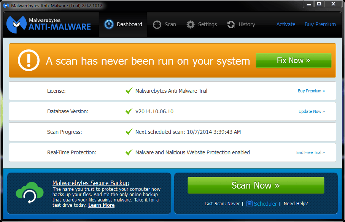
Task: Click the Scheduler calendar icon
Action: pos(250,203)
